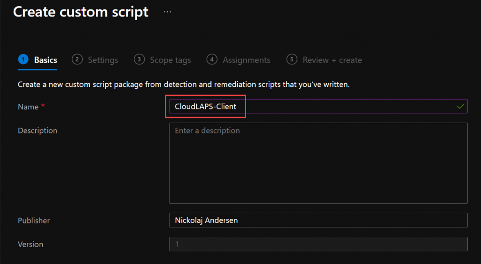Click the step 3 circle icon

pos(139,59)
